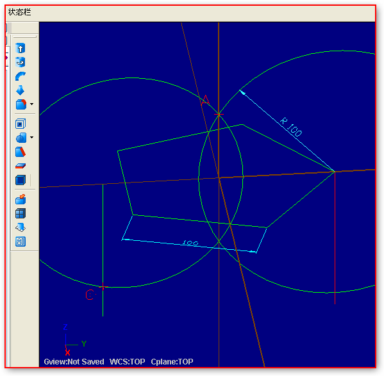Viewport: 384px width, 376px height.
Task: Select the red label C
Action: pos(90,295)
